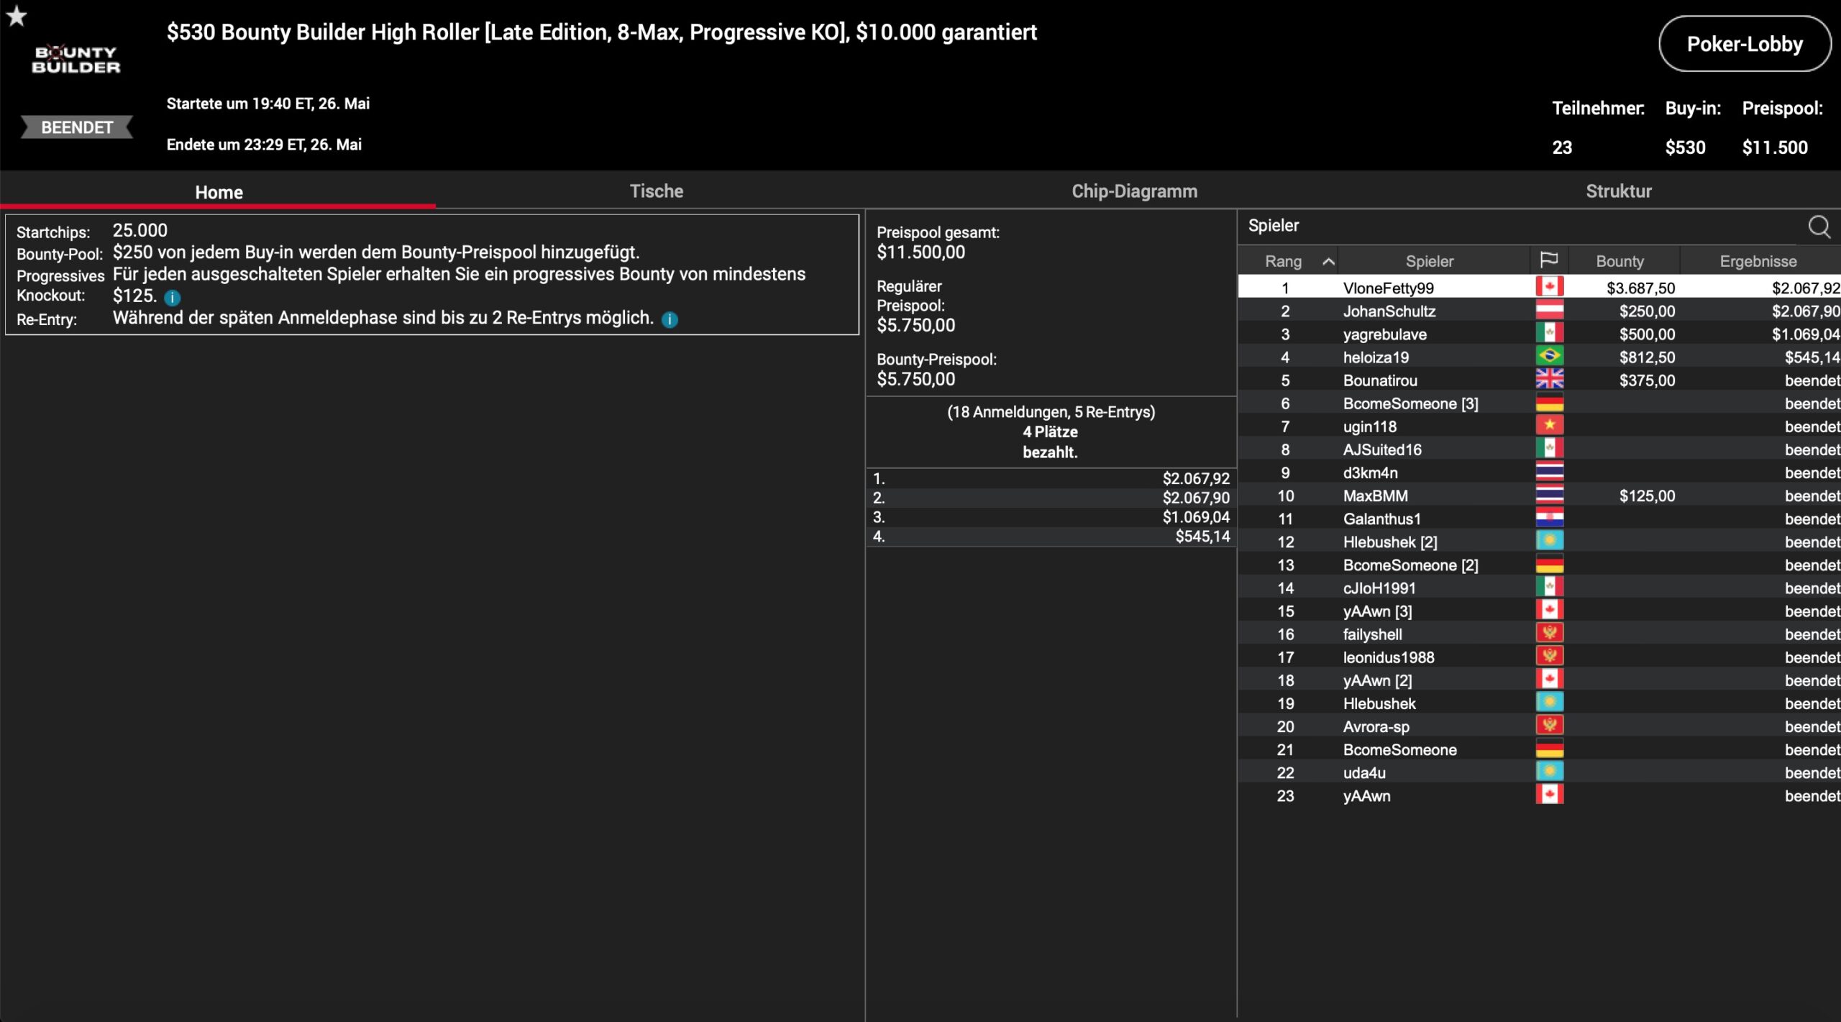Click the Bounty Builder logo
The height and width of the screenshot is (1022, 1841).
point(76,60)
